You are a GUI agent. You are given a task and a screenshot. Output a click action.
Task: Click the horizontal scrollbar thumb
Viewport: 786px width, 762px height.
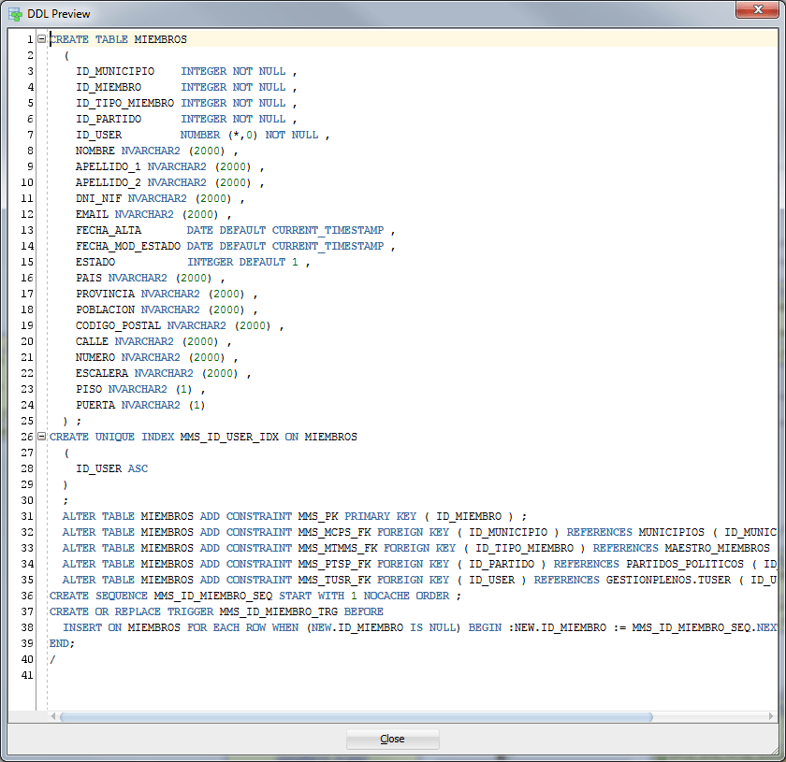pos(356,716)
